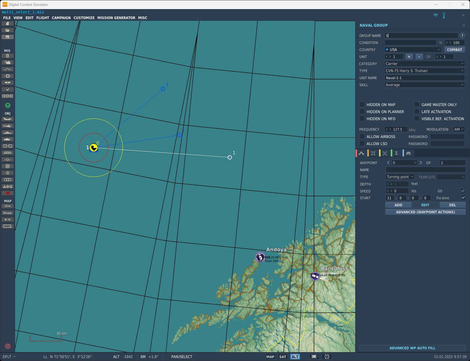
Task: Create a new mission file
Action: coord(8,23)
